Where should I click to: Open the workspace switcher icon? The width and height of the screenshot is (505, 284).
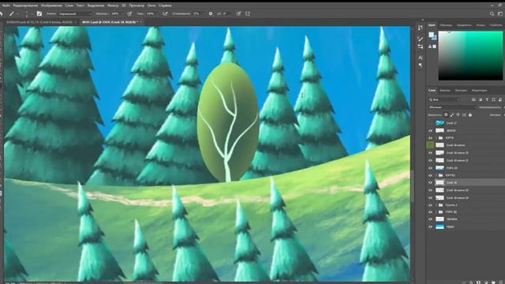pos(500,14)
